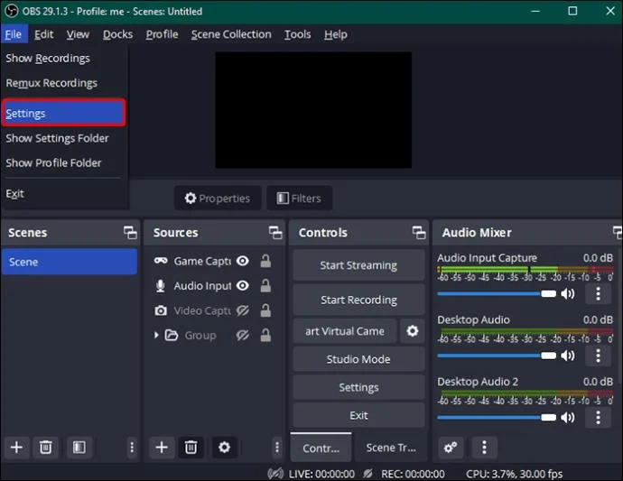Viewport: 623px width, 481px height.
Task: Open virtual camera settings gear
Action: [x=413, y=331]
